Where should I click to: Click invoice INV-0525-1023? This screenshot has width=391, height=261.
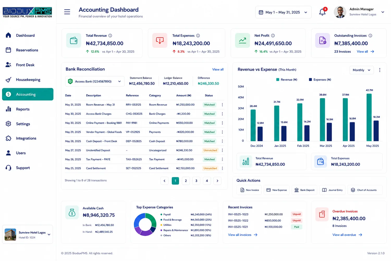238,214
